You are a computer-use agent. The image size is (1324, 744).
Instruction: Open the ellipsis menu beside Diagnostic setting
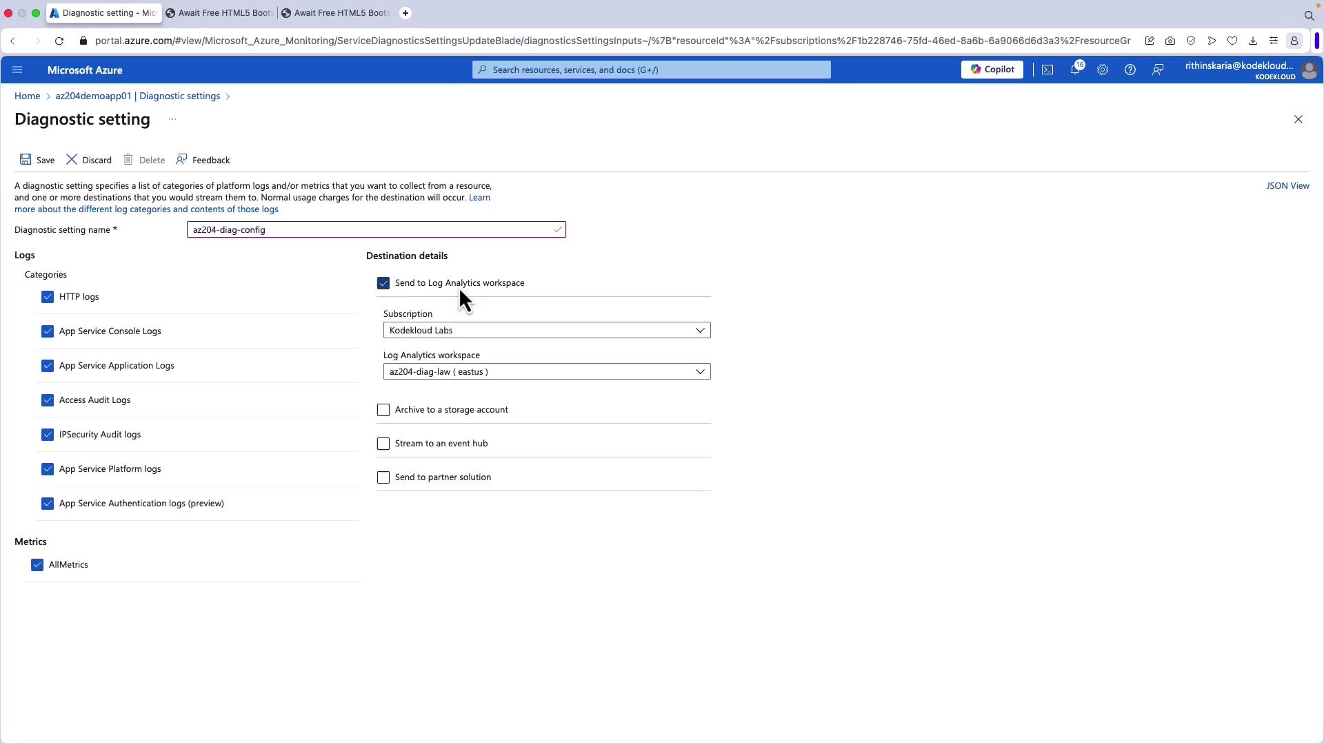point(172,119)
